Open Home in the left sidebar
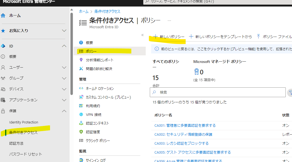The image size is (292, 162). coord(15,16)
